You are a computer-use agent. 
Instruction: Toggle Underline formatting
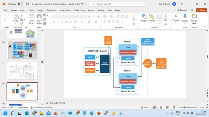coord(62,22)
